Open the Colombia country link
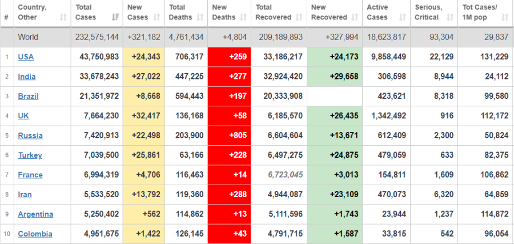 (35, 234)
